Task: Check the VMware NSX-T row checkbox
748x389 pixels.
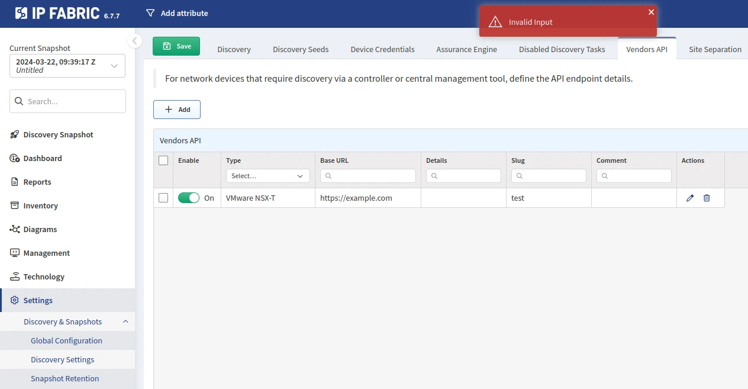Action: point(163,198)
